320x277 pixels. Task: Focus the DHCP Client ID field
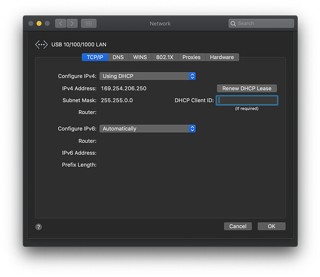247,100
